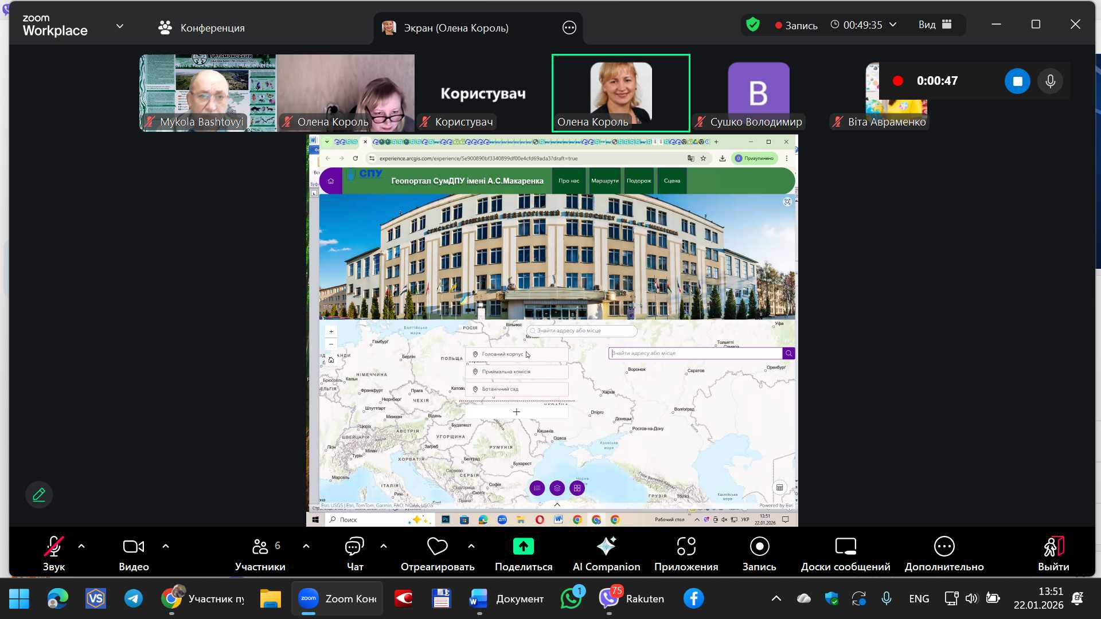Switch to the Конференция tab
Viewport: 1101px width, 619px height.
201,28
